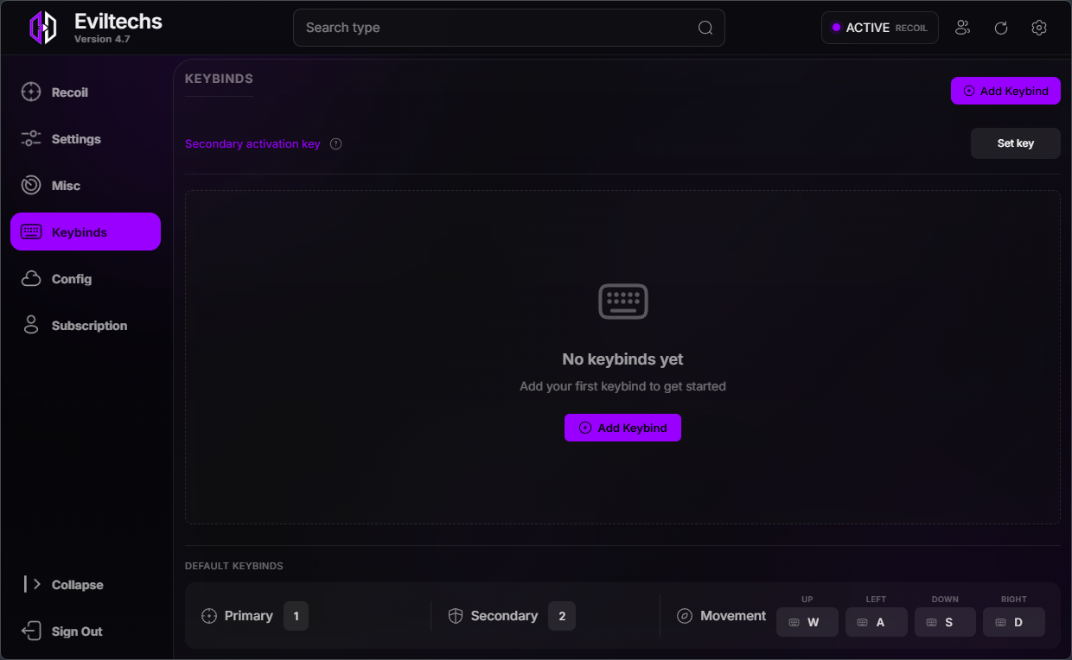Toggle the ACTIVE RECOIL status button
This screenshot has width=1072, height=660.
[879, 28]
